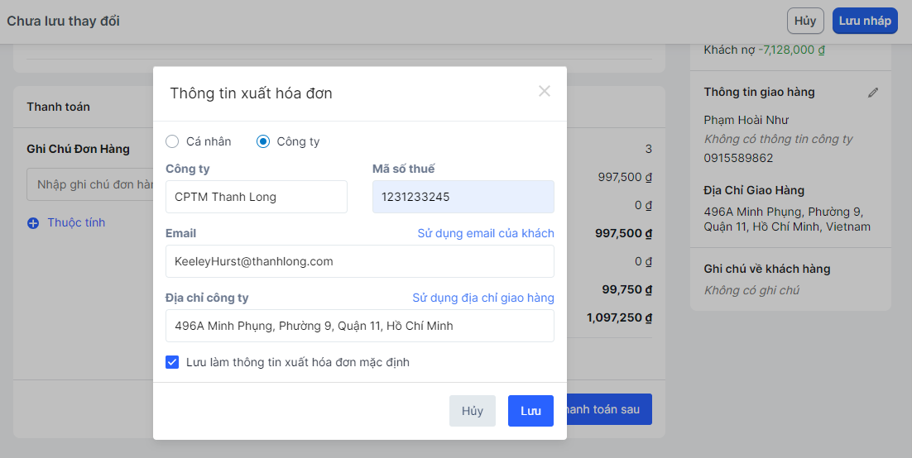Focus the Công ty name field
This screenshot has height=458, width=912.
pyautogui.click(x=256, y=197)
